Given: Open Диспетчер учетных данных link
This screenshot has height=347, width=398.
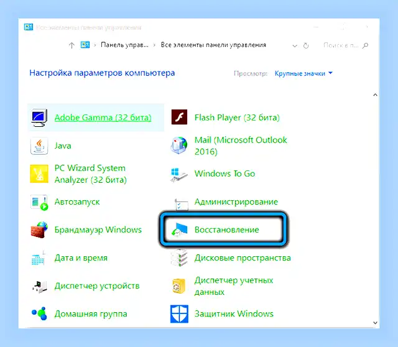Looking at the screenshot, I should tap(234, 286).
